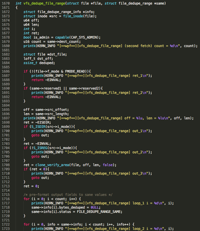Click the pre-format output fields comment
This screenshot has height=231, width=200.
click(68, 194)
